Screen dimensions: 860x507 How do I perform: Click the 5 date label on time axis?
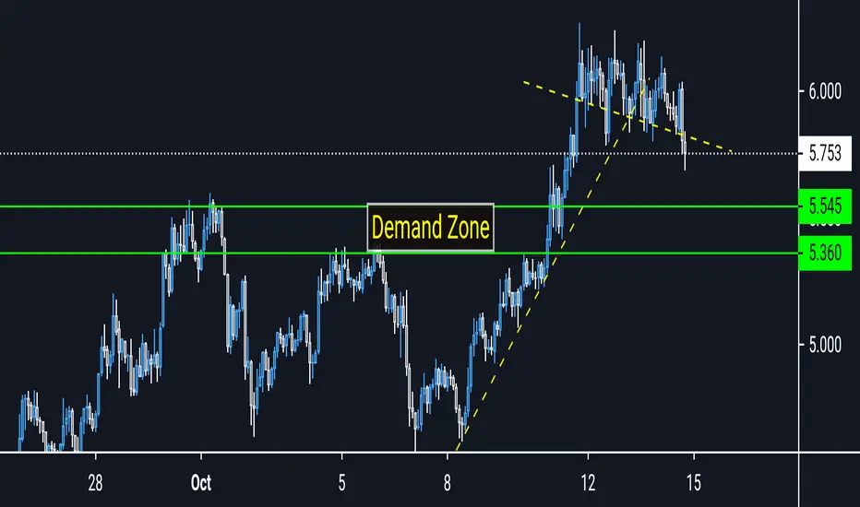[341, 483]
